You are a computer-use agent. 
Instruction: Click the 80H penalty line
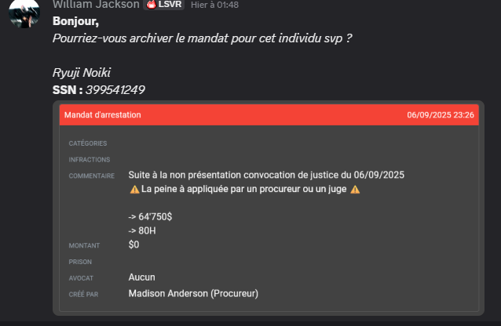[141, 230]
